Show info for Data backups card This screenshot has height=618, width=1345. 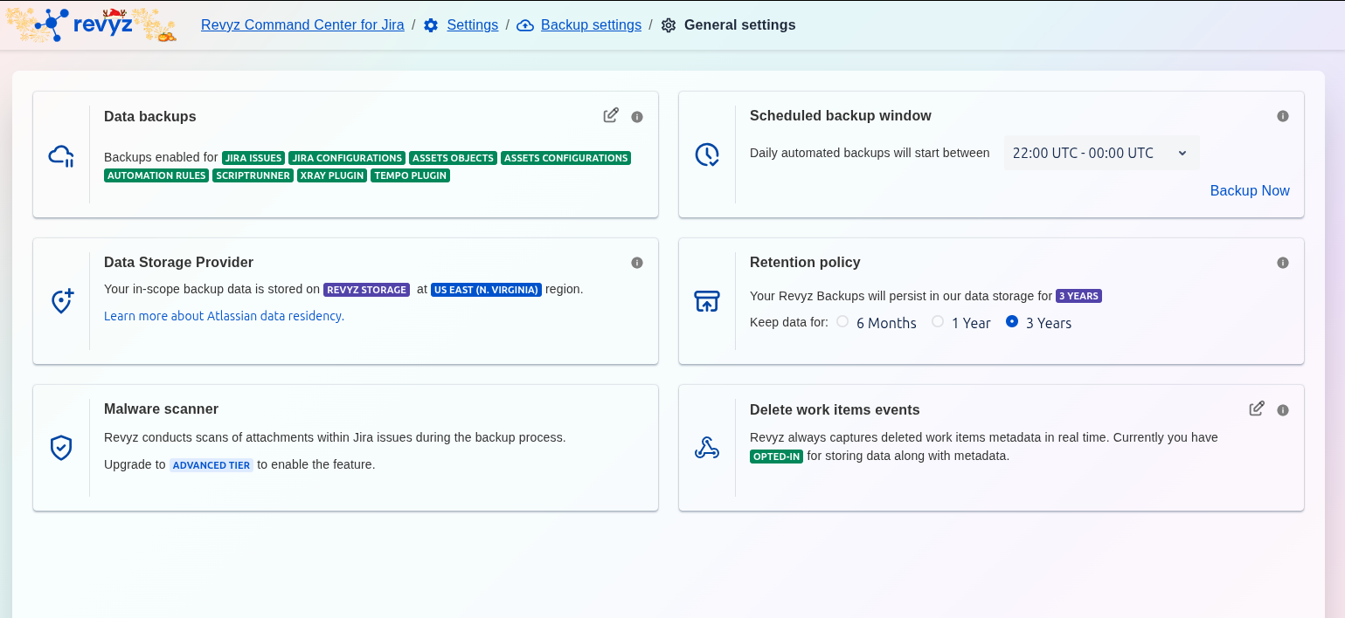coord(637,117)
